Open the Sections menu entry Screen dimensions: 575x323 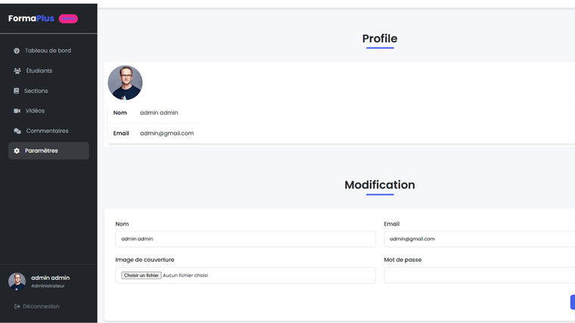pos(36,91)
